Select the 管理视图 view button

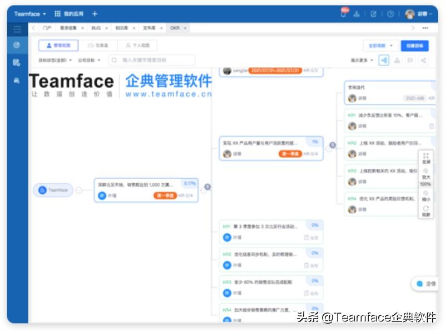click(x=58, y=46)
